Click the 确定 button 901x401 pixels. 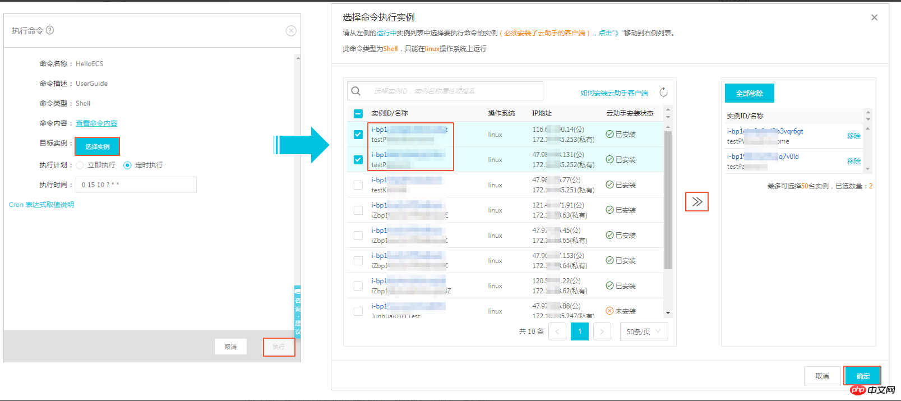(863, 376)
